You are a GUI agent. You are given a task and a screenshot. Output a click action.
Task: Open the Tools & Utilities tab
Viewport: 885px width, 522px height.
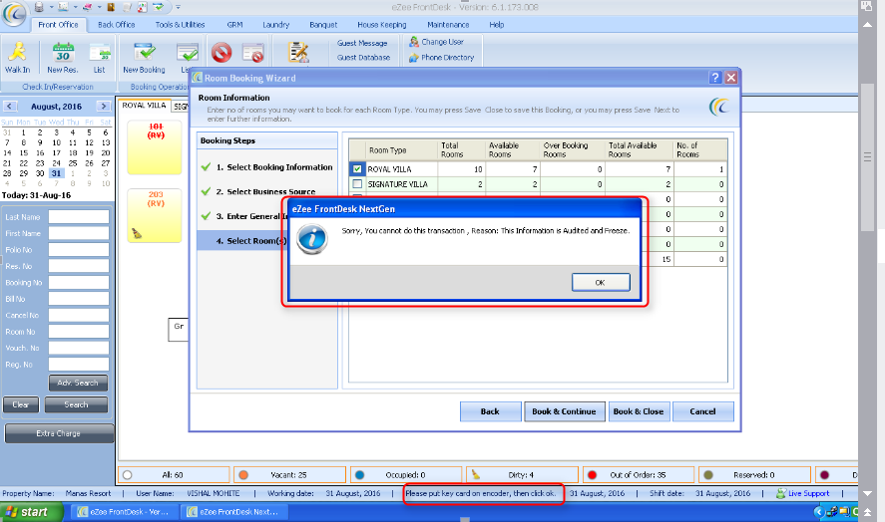click(x=180, y=24)
